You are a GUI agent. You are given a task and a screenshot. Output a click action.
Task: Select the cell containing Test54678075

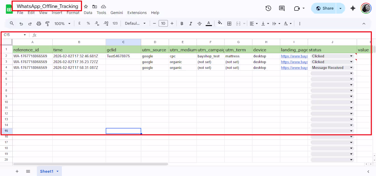123,56
